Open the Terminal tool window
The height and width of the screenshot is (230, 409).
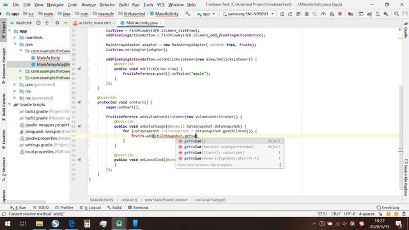(x=138, y=208)
